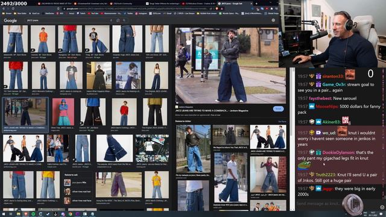Open the Instagram bookmark
This screenshot has height=217, width=386.
click(x=141, y=13)
